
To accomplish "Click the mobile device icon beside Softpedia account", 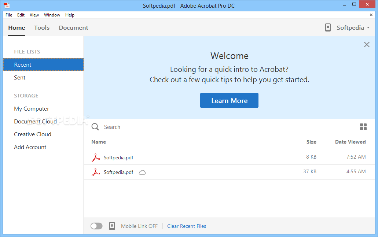I will [328, 27].
